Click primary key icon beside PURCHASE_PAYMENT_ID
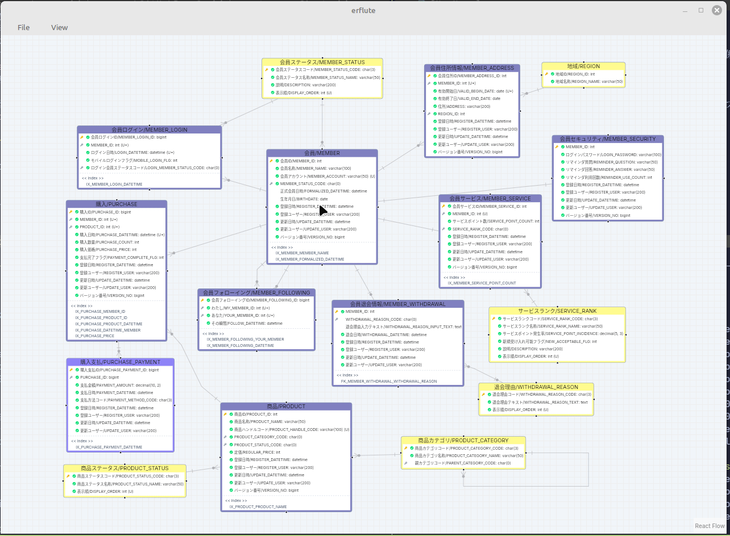 tap(71, 370)
